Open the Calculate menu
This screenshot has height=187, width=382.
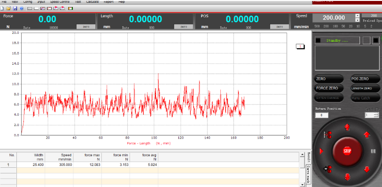(93, 2)
